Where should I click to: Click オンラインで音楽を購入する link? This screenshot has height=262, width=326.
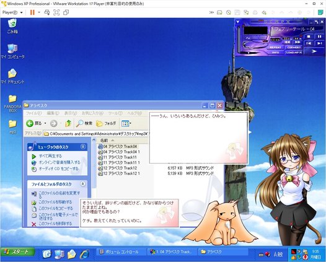pyautogui.click(x=59, y=162)
